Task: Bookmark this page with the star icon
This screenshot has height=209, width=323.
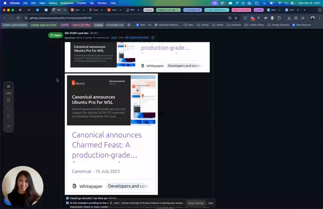Action: [x=236, y=18]
